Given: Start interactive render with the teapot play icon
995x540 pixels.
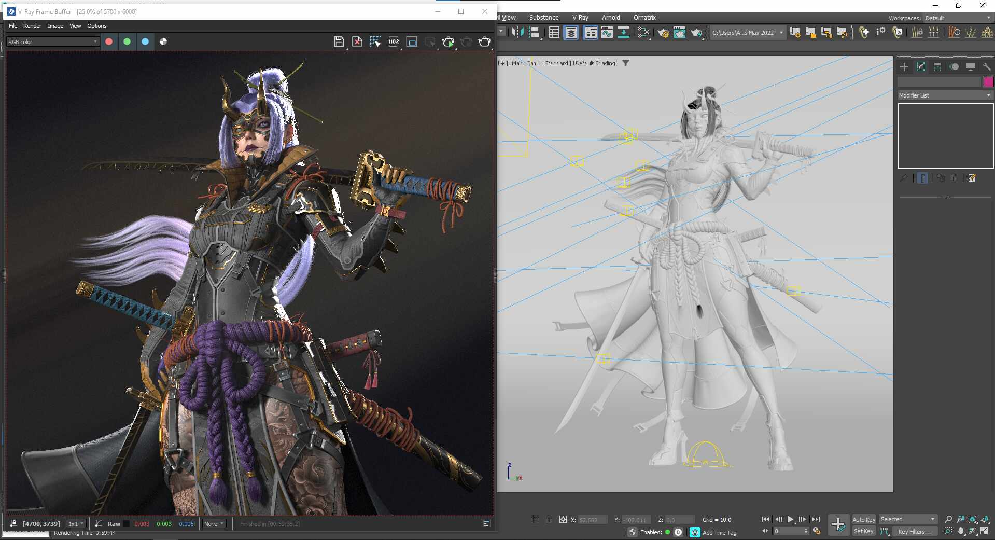Looking at the screenshot, I should pos(448,41).
